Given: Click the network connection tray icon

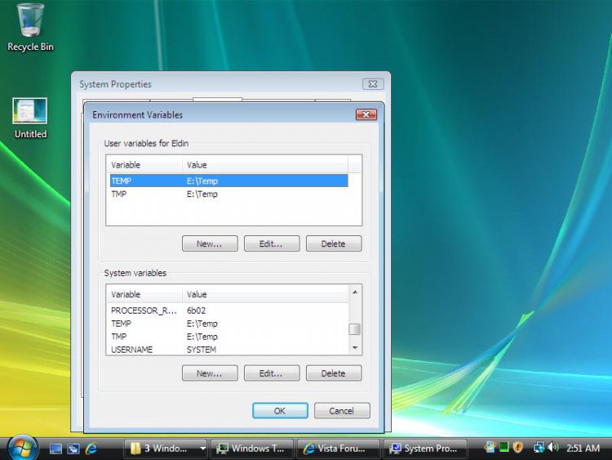Looking at the screenshot, I should tap(539, 448).
